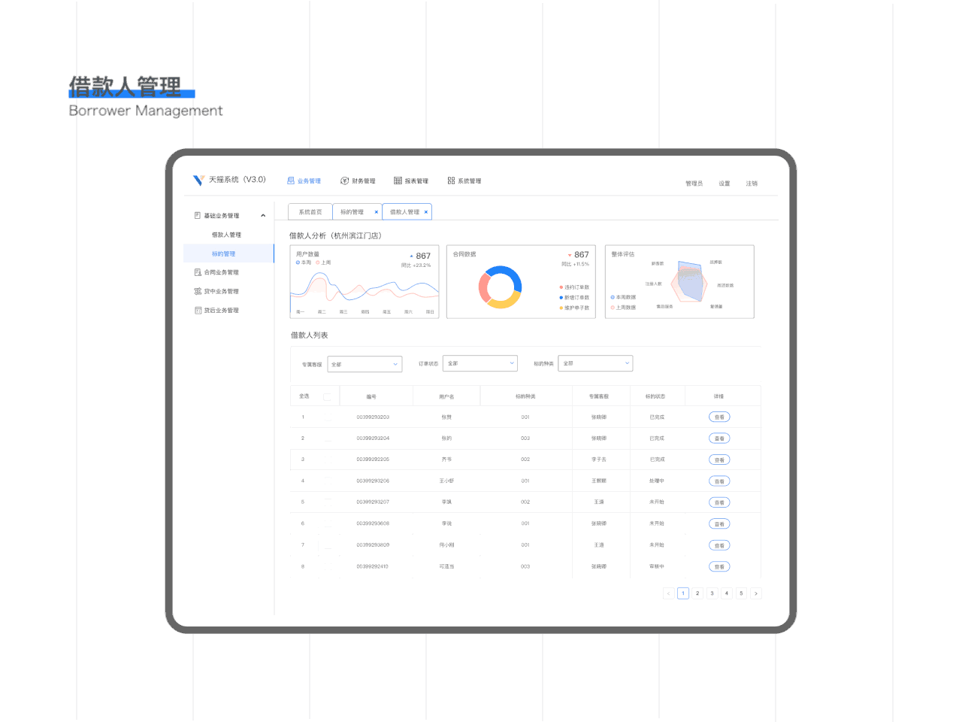Screen dimensions: 962x722
Task: Click 注销 to log out
Action: pos(752,184)
